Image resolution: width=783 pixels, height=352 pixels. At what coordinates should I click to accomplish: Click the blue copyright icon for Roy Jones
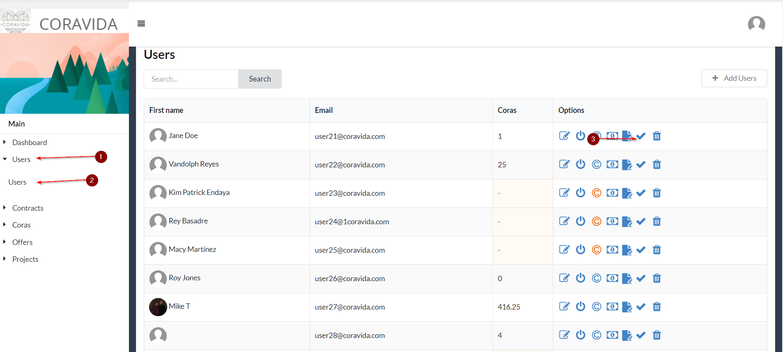(596, 278)
